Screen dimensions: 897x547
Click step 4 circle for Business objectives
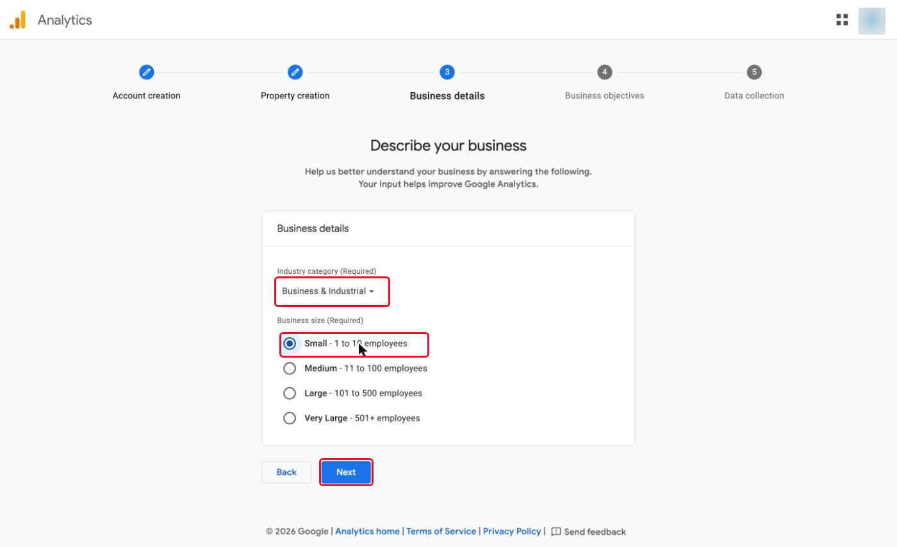click(604, 72)
